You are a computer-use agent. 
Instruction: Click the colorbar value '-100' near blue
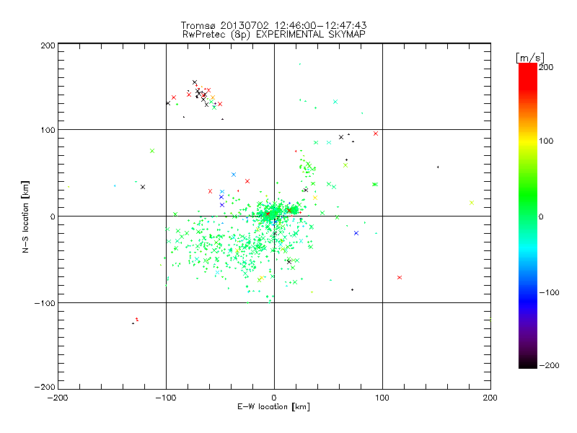coord(549,293)
